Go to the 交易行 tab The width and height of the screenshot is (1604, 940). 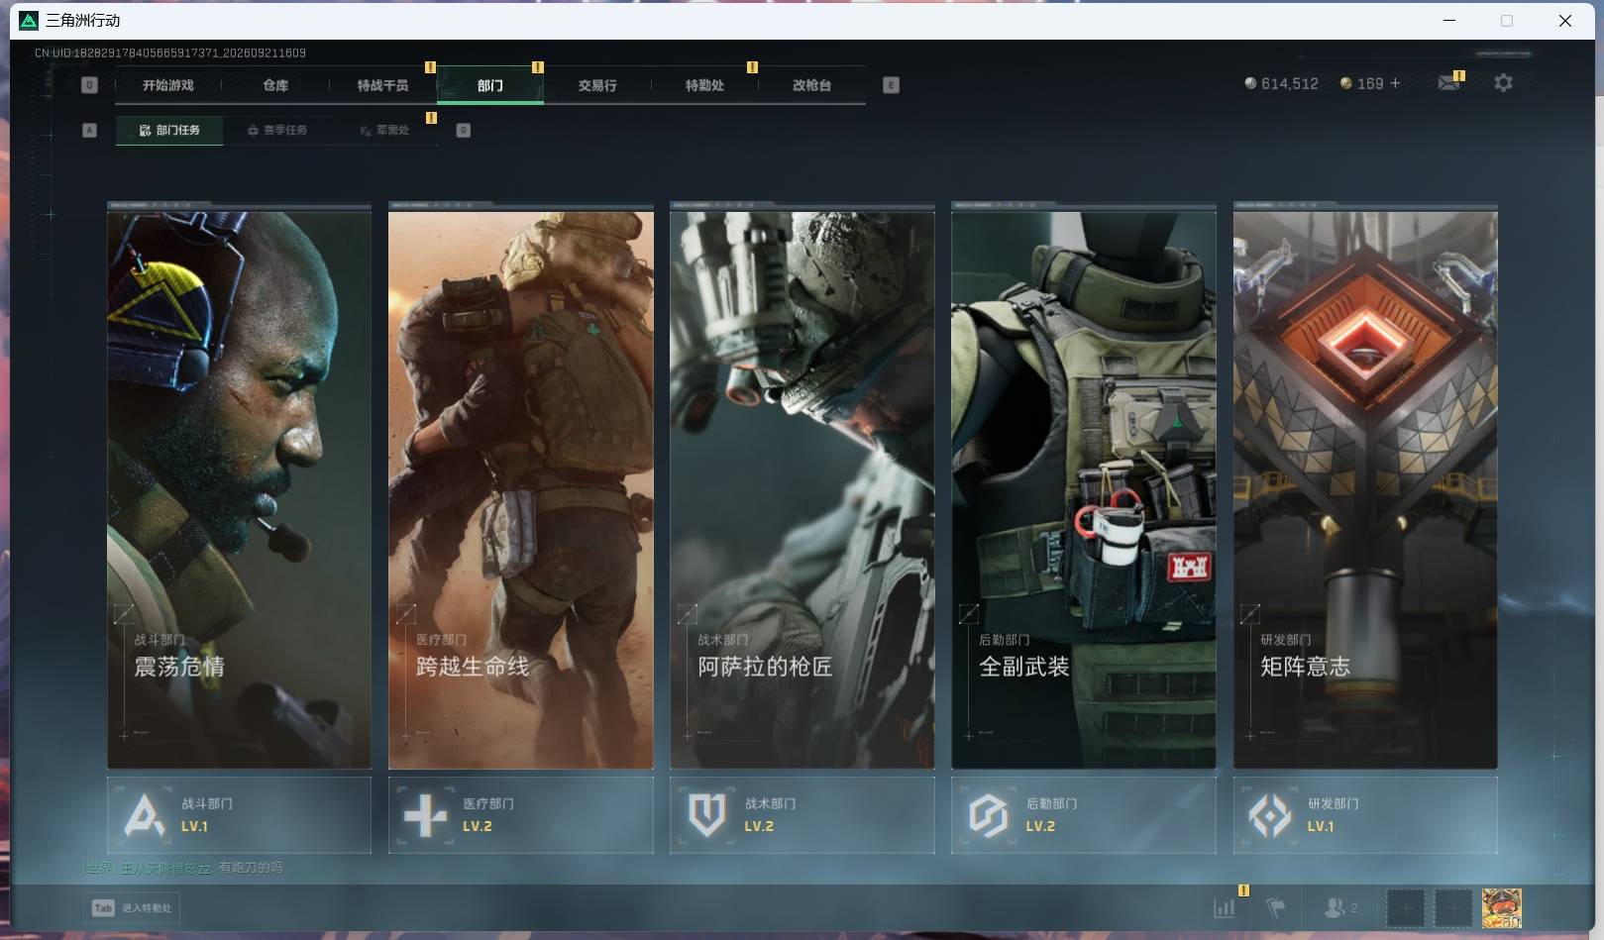tap(597, 85)
